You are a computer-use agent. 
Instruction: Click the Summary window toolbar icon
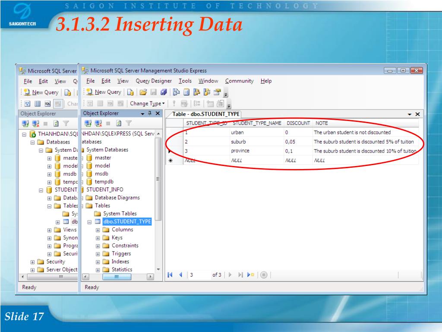tap(186, 92)
